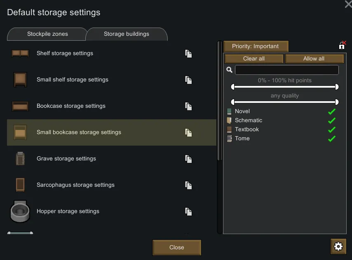
Task: Switch to the Stockpile zones tab
Action: click(x=47, y=34)
